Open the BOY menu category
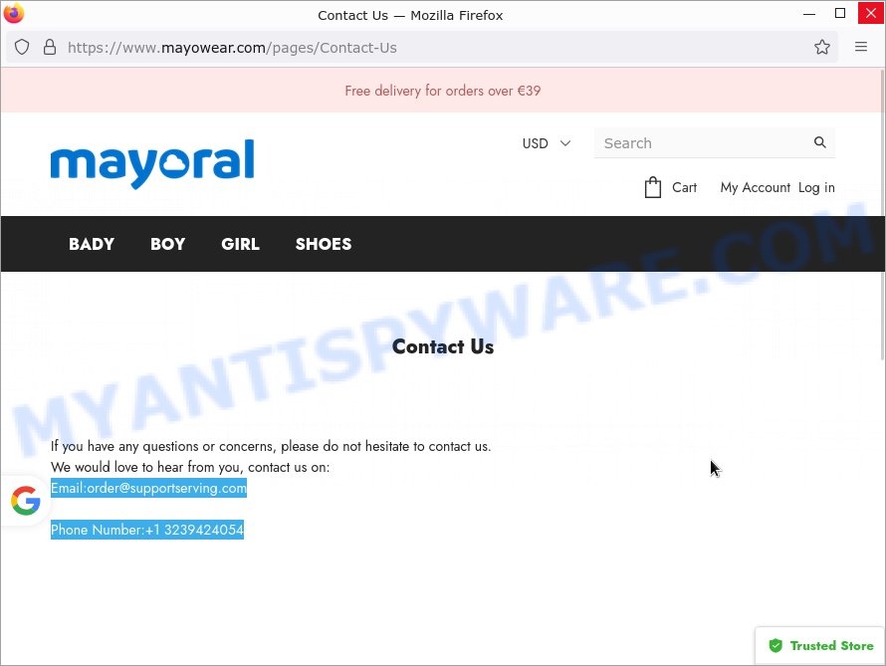 tap(168, 244)
